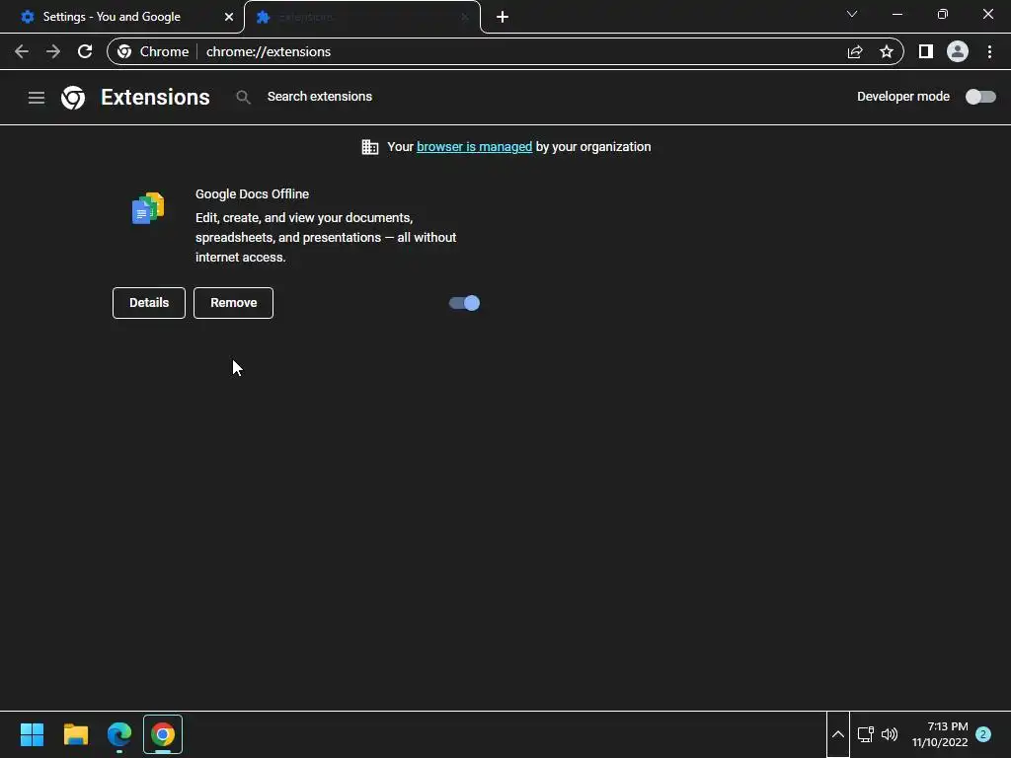Open Details for Google Docs Offline
Image resolution: width=1011 pixels, height=758 pixels.
[149, 303]
